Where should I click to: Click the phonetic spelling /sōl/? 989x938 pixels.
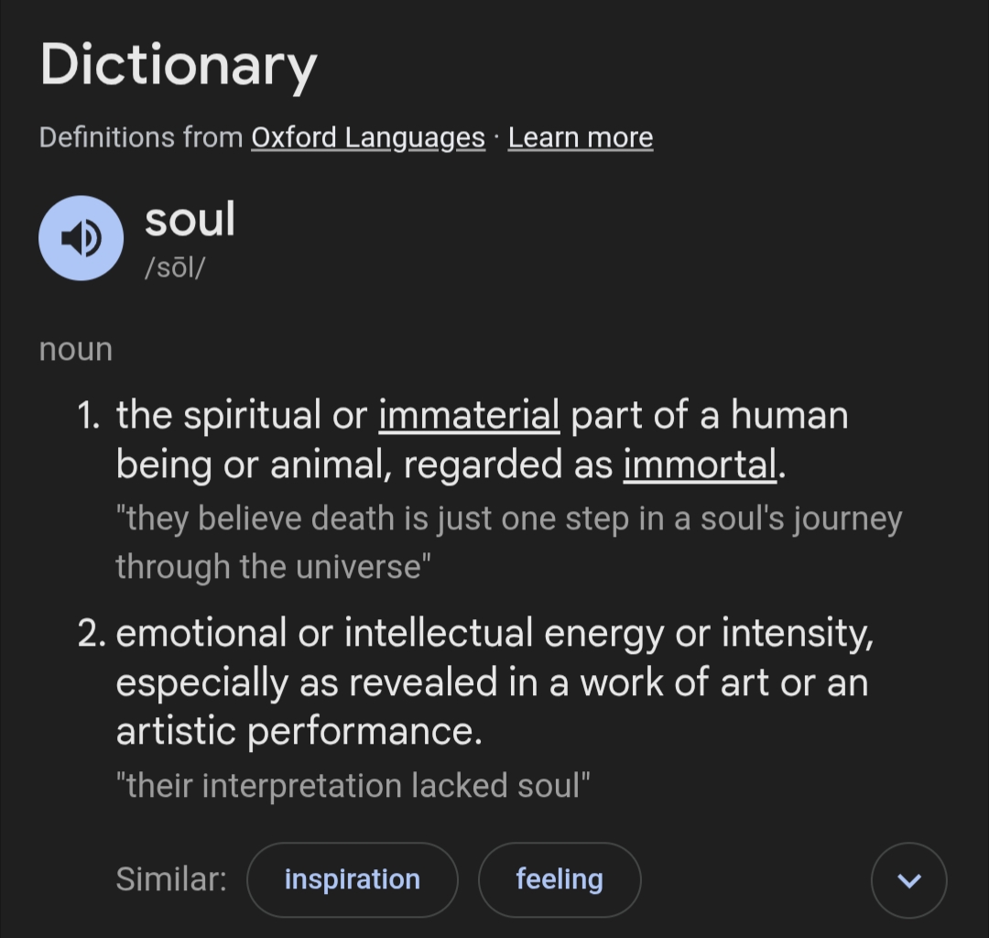pyautogui.click(x=175, y=269)
